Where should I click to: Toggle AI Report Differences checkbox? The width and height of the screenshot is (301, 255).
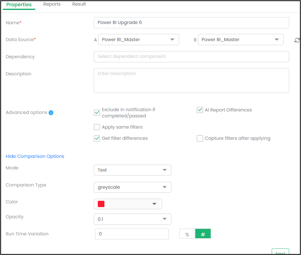pos(200,110)
